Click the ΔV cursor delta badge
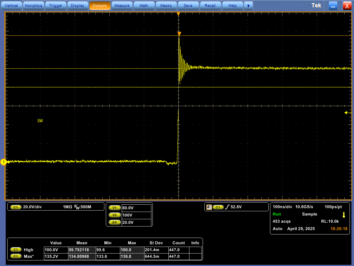The image size is (354, 266). [x=114, y=222]
